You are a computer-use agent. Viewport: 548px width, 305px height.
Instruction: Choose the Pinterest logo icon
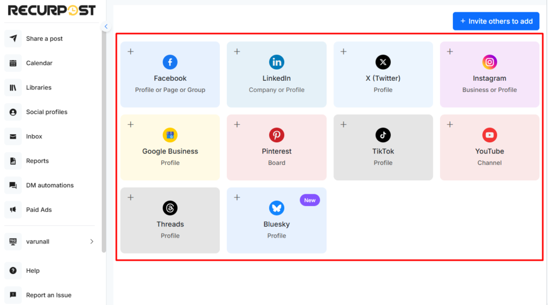click(277, 135)
